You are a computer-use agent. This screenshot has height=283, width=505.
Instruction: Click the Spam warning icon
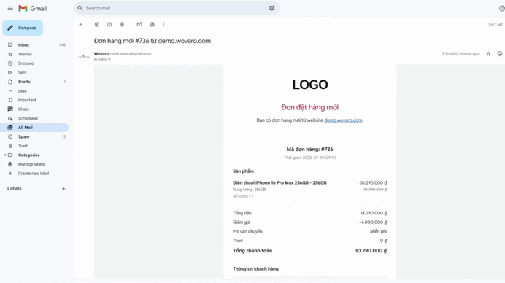(10, 137)
